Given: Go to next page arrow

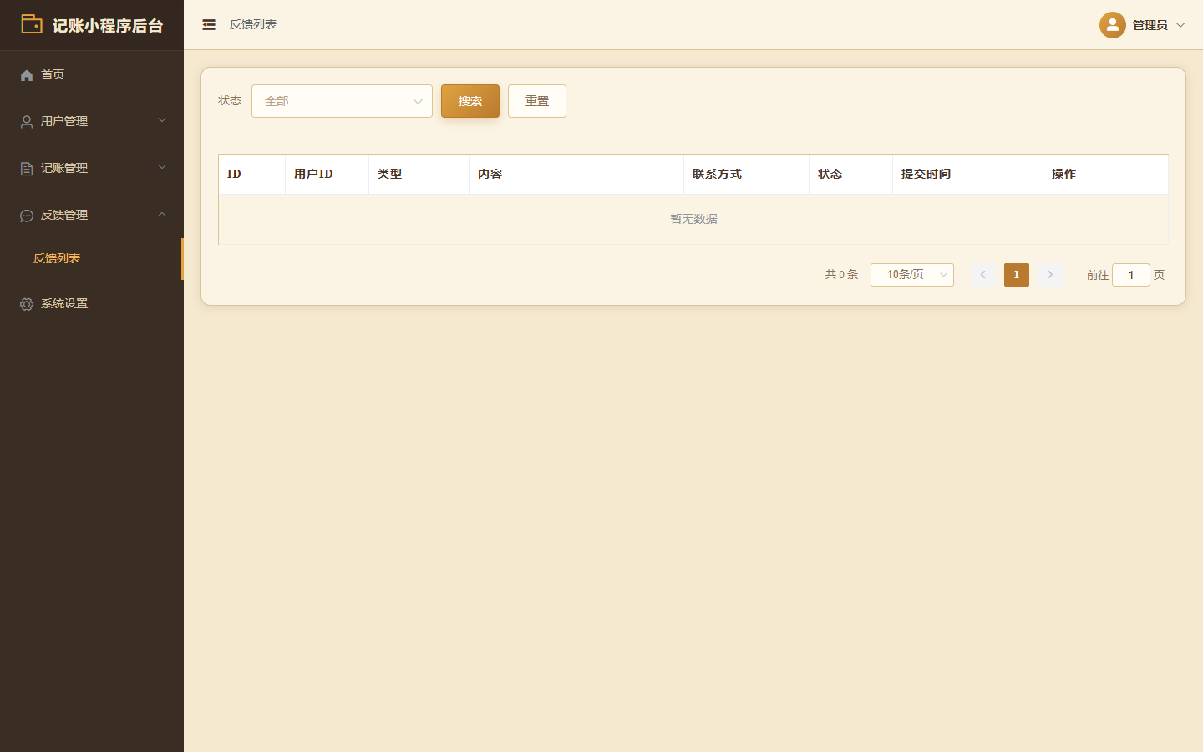Looking at the screenshot, I should [1050, 275].
